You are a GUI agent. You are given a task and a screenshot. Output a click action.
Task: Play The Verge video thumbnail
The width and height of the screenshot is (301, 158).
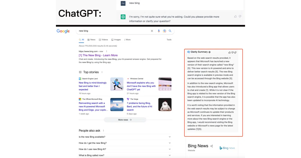coord(165,105)
